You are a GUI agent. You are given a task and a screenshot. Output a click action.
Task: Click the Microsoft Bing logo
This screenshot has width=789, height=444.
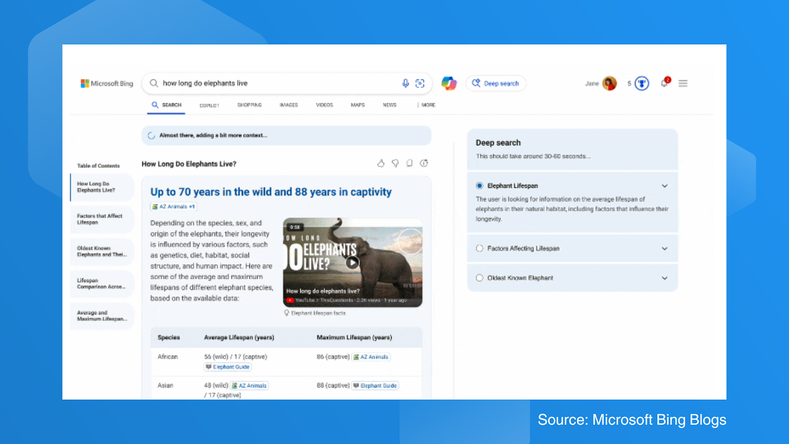[x=107, y=83]
